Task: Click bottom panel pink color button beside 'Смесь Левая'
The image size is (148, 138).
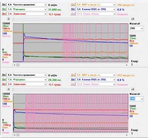Action: pos(73,84)
